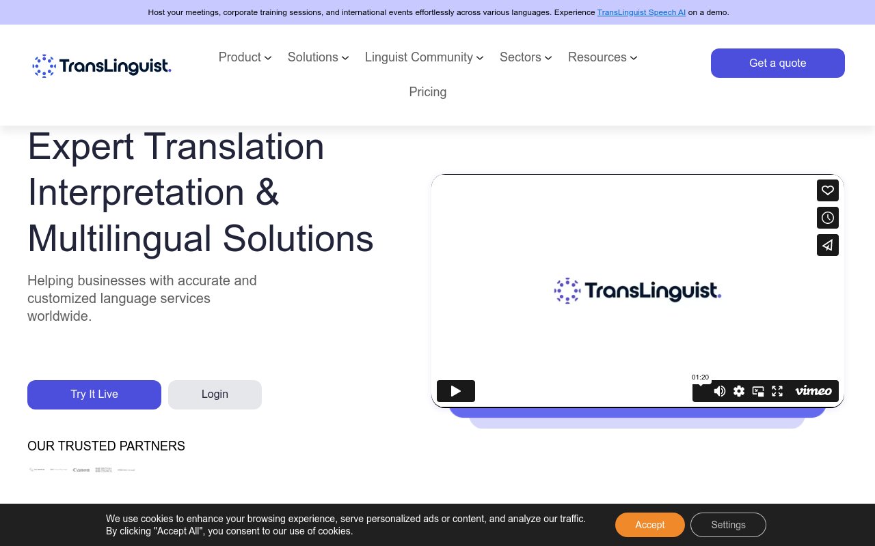The image size is (875, 546).
Task: Click the TransLinguist logo in header
Action: 101,66
